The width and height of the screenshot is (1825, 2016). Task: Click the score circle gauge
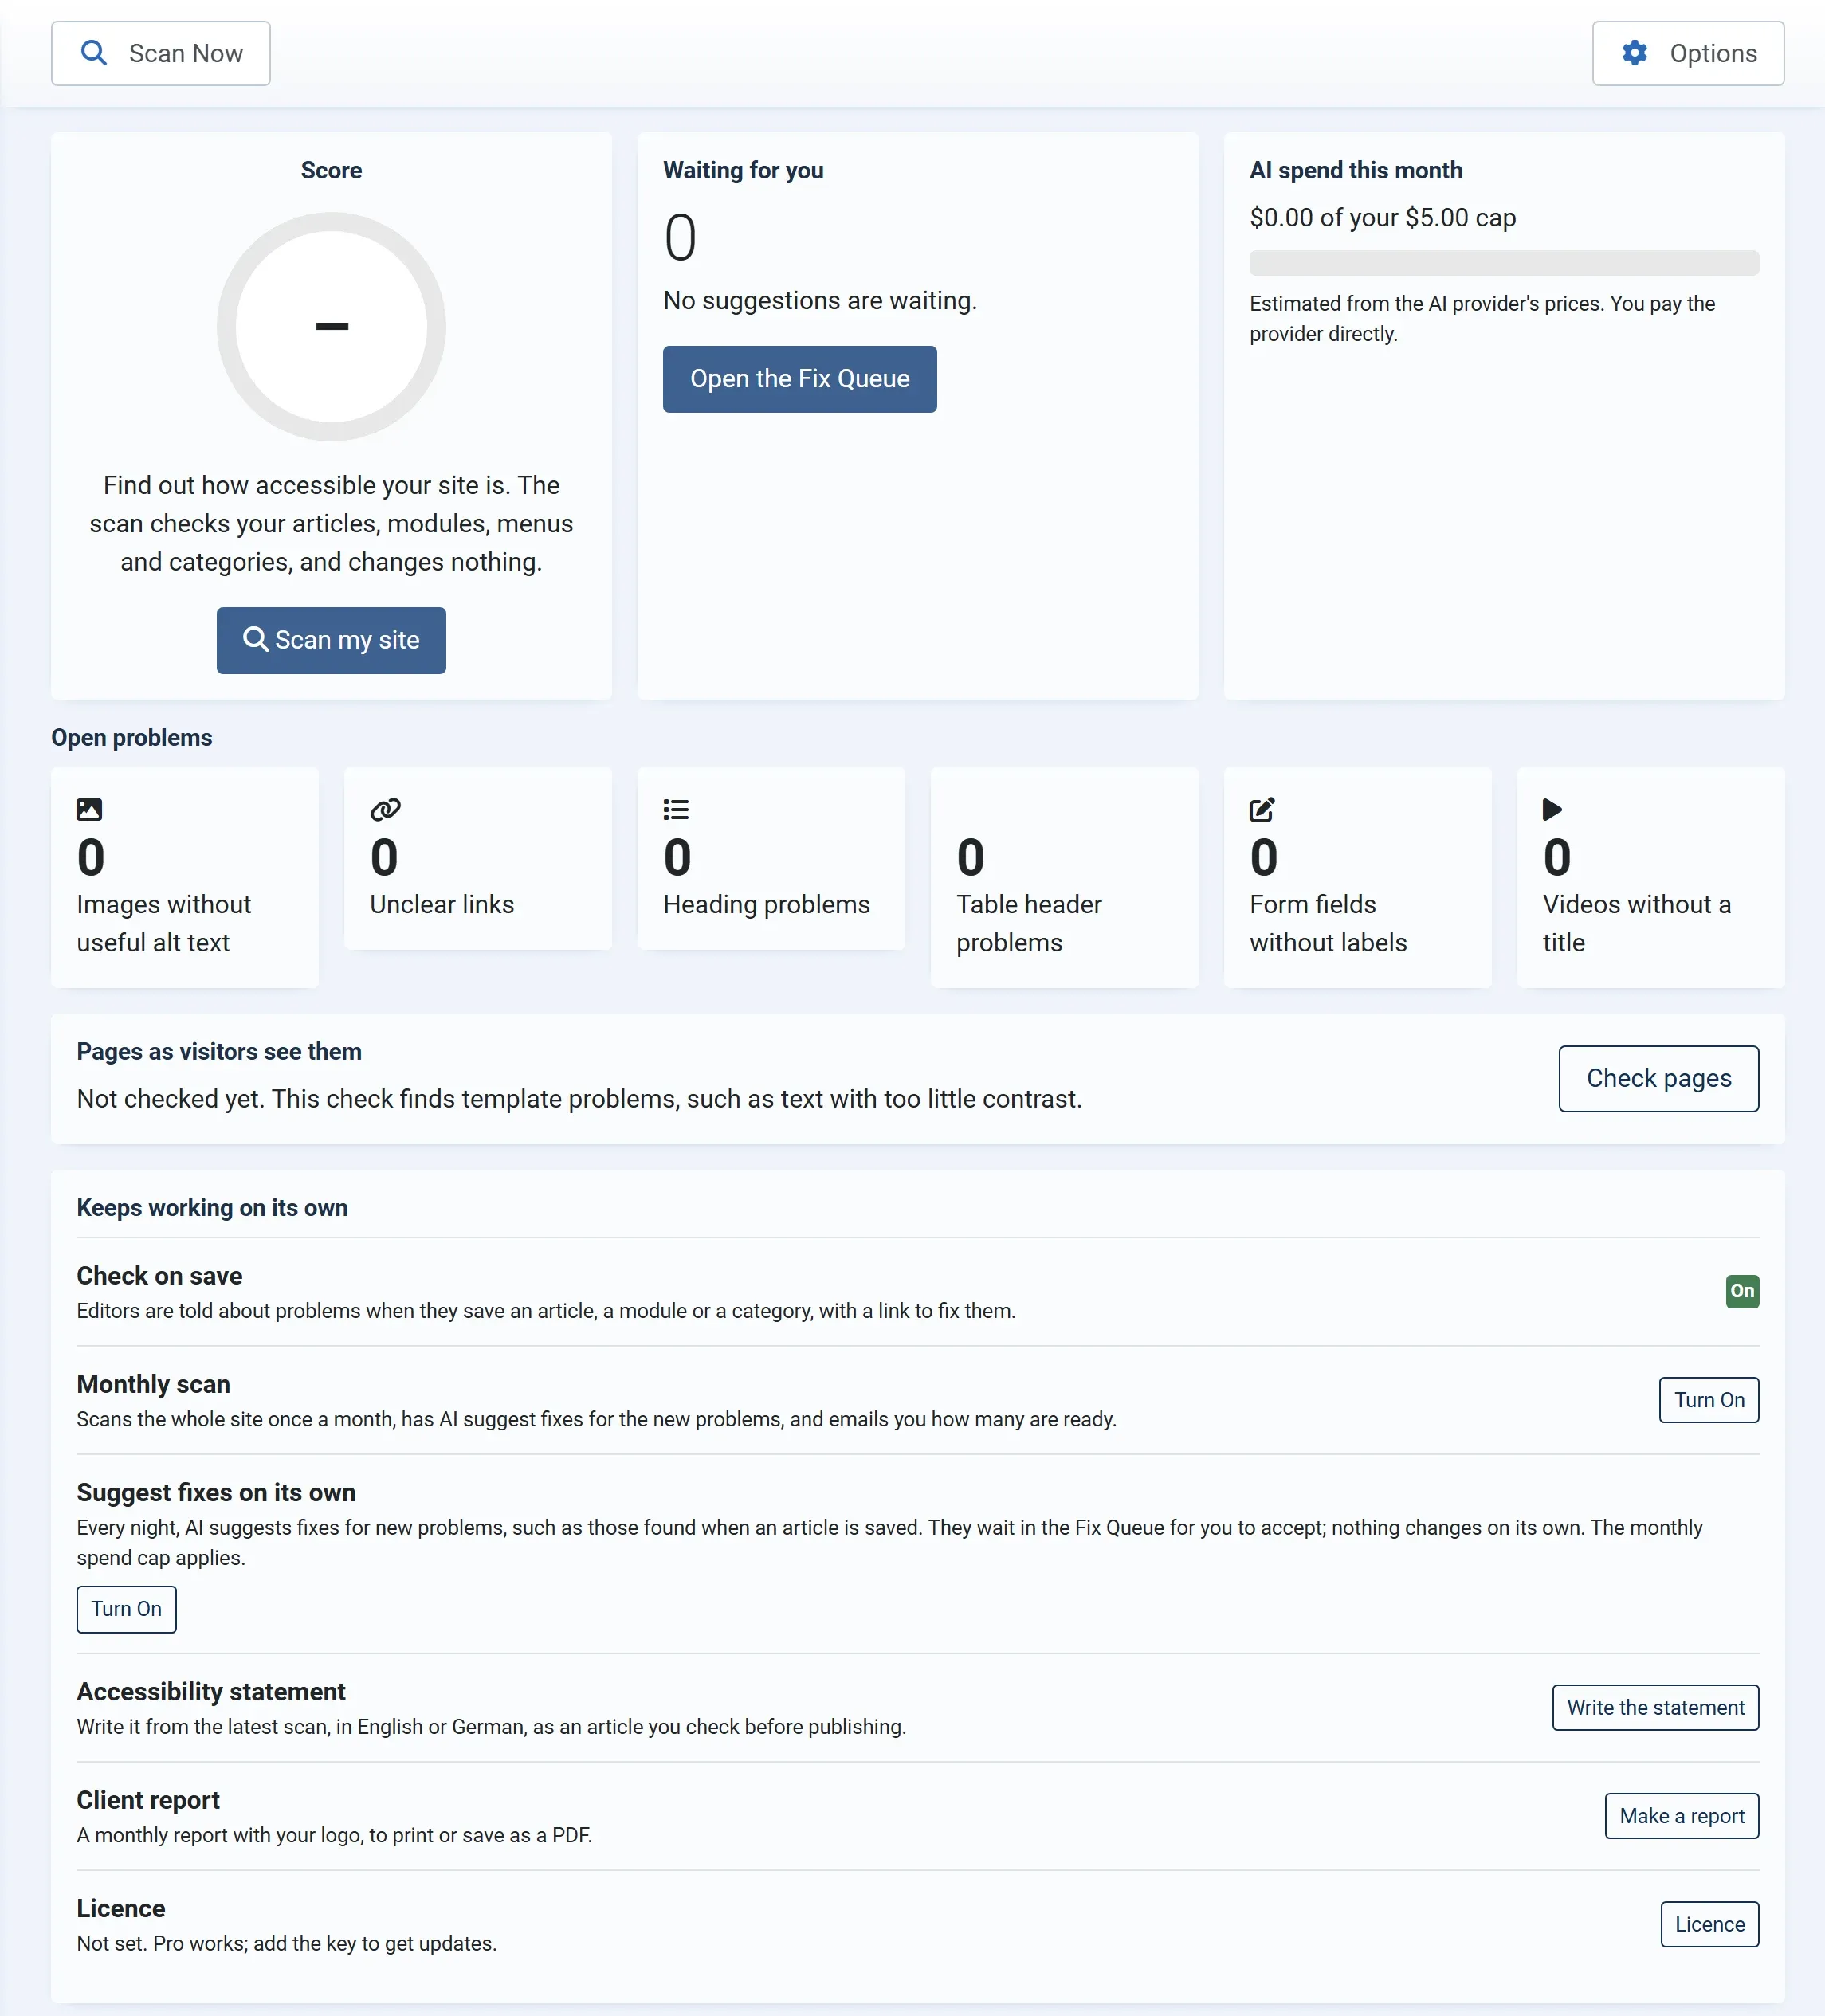(x=331, y=326)
